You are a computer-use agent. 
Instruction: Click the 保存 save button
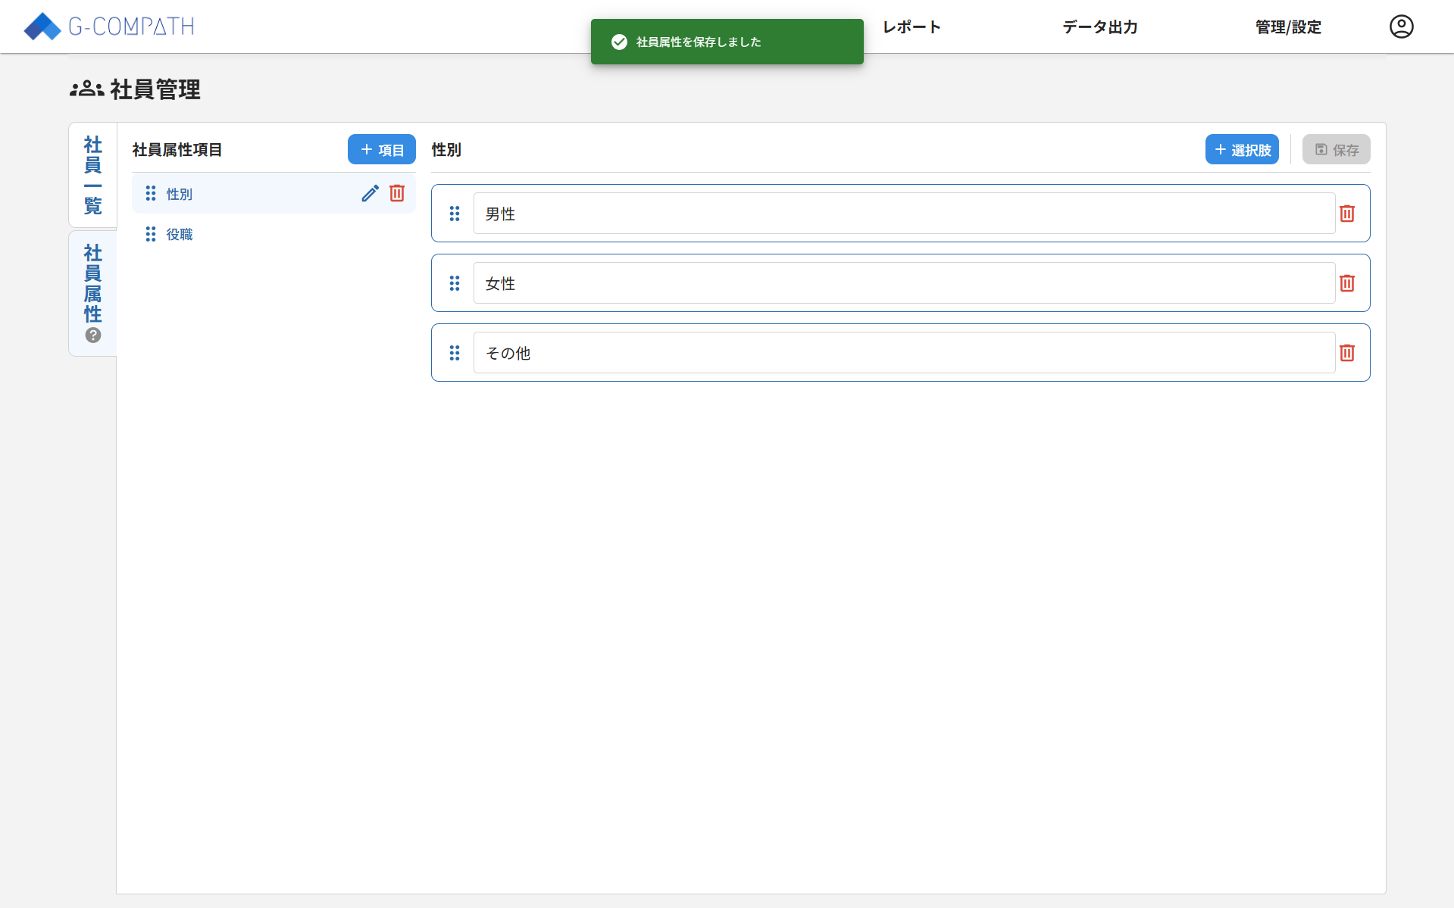(x=1336, y=149)
